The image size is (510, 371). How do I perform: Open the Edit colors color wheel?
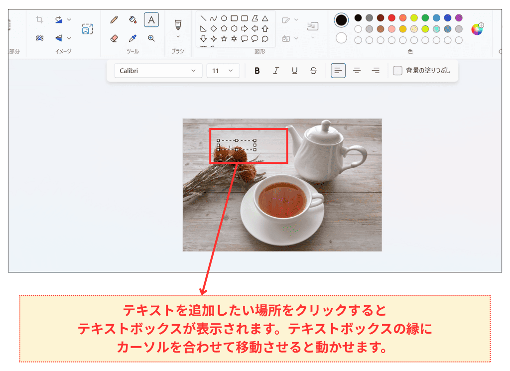pos(477,29)
